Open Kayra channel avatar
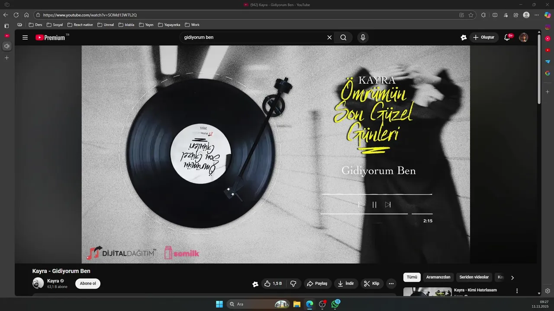The image size is (554, 311). [x=38, y=283]
